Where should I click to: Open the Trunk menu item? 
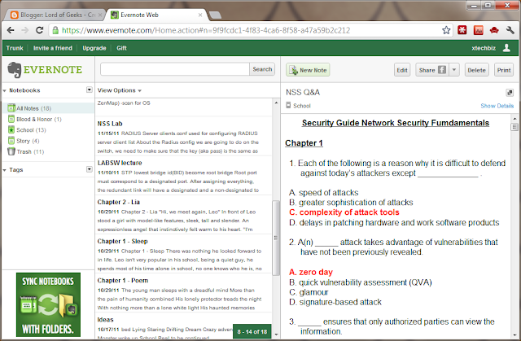[15, 48]
